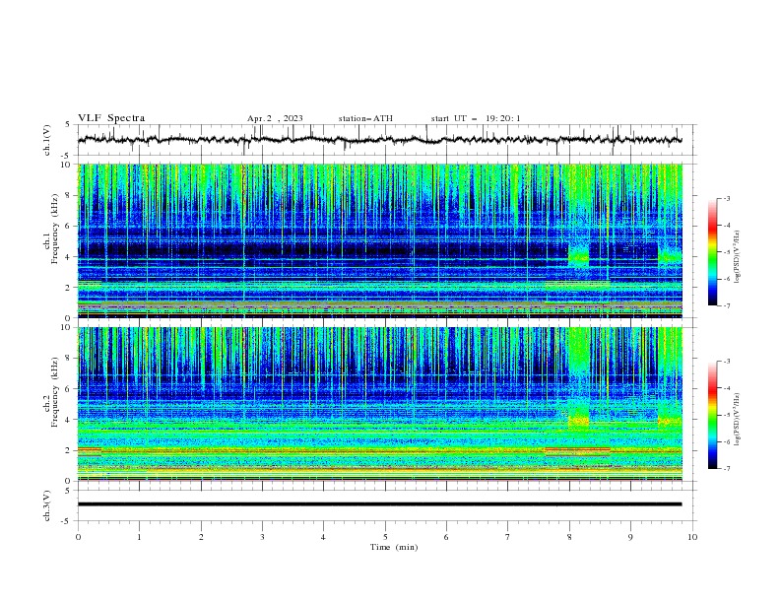The width and height of the screenshot is (780, 603).
Task: Click the ch.2 'Frequency (kHz)' axis label
Action: [55, 393]
